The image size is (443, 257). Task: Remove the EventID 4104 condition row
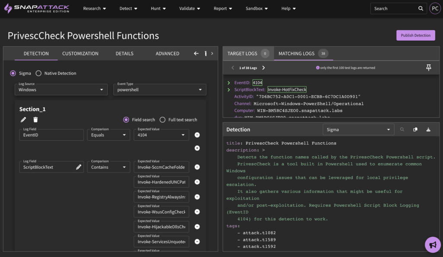pos(197,135)
